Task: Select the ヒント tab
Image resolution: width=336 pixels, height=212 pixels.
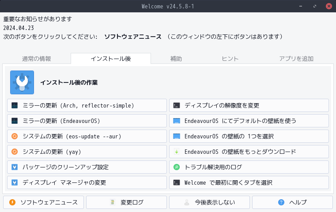Action: coord(230,59)
